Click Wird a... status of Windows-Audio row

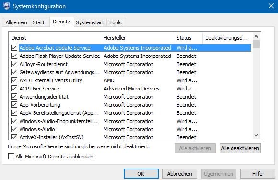187,129
